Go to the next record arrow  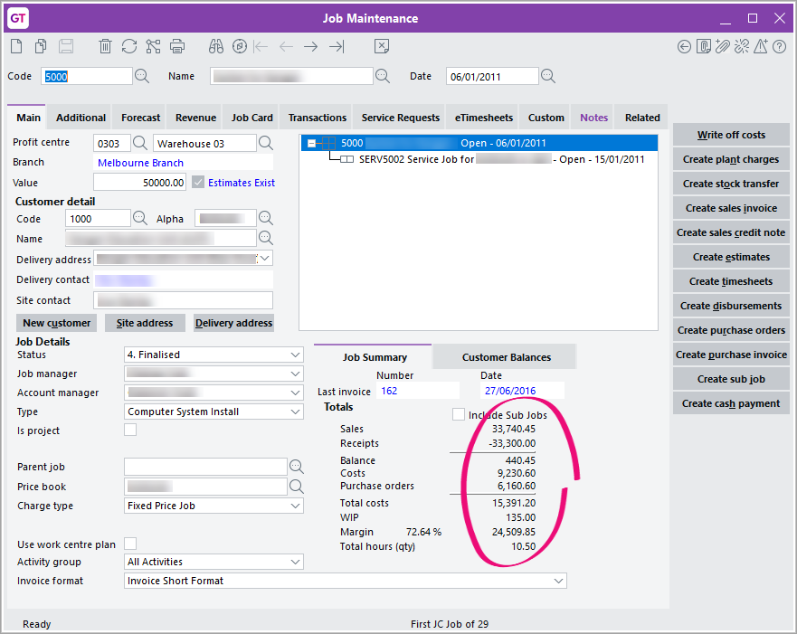[311, 46]
